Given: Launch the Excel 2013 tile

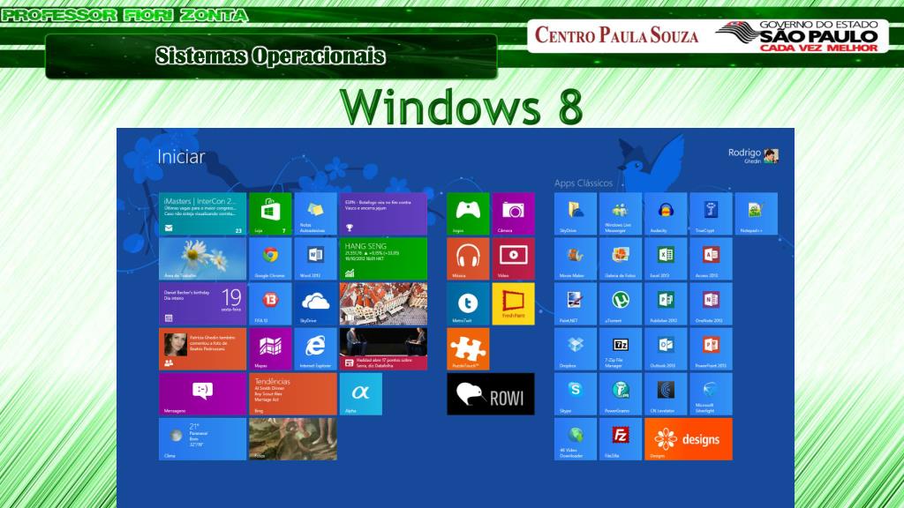Looking at the screenshot, I should (x=666, y=258).
